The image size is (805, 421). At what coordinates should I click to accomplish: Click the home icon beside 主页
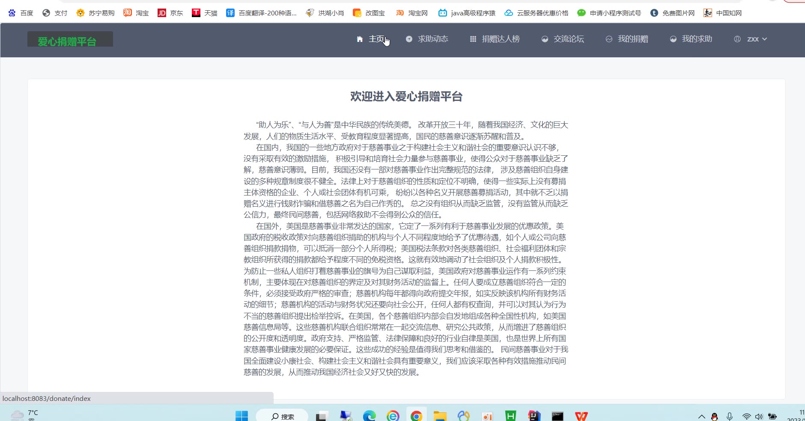[360, 39]
